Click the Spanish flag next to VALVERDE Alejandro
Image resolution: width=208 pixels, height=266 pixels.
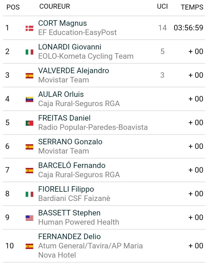tap(29, 75)
